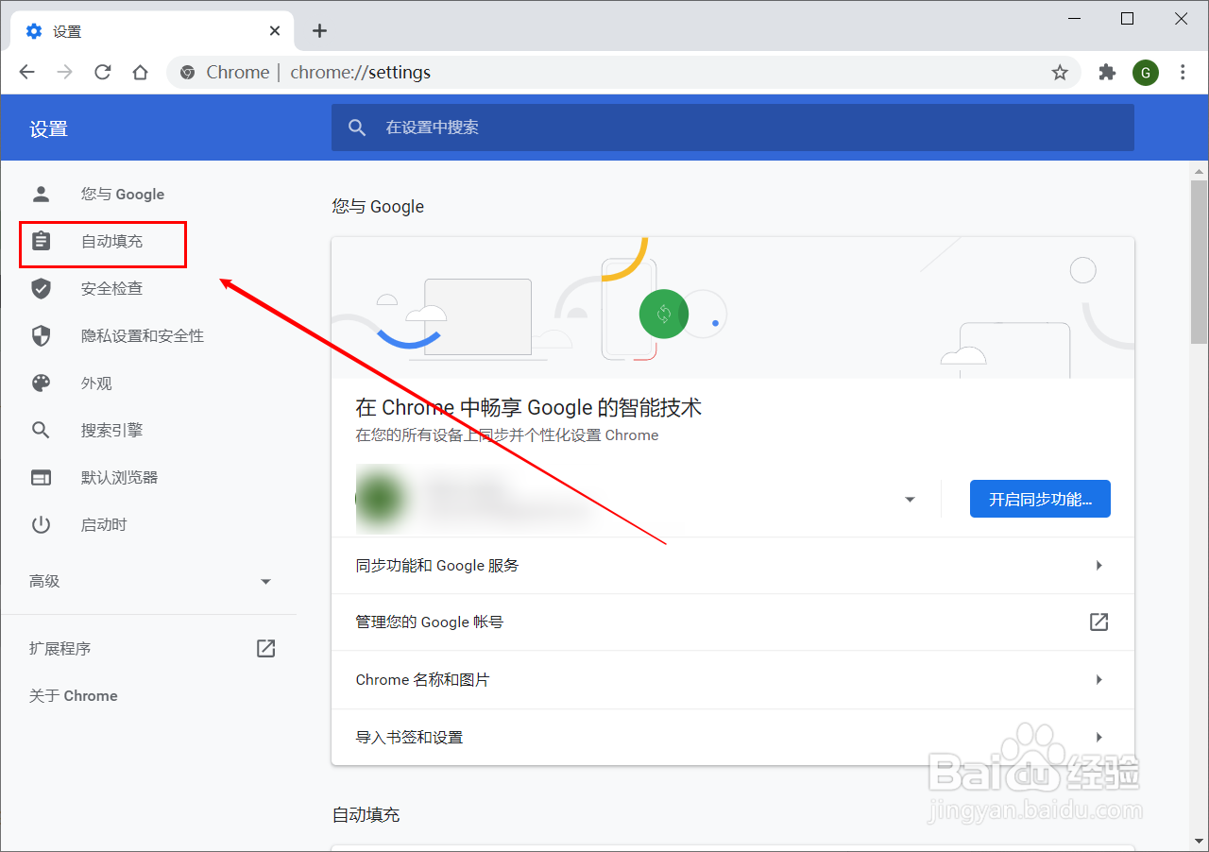Click the site info icon in address bar
Viewport: 1209px width, 852px height.
pyautogui.click(x=188, y=73)
